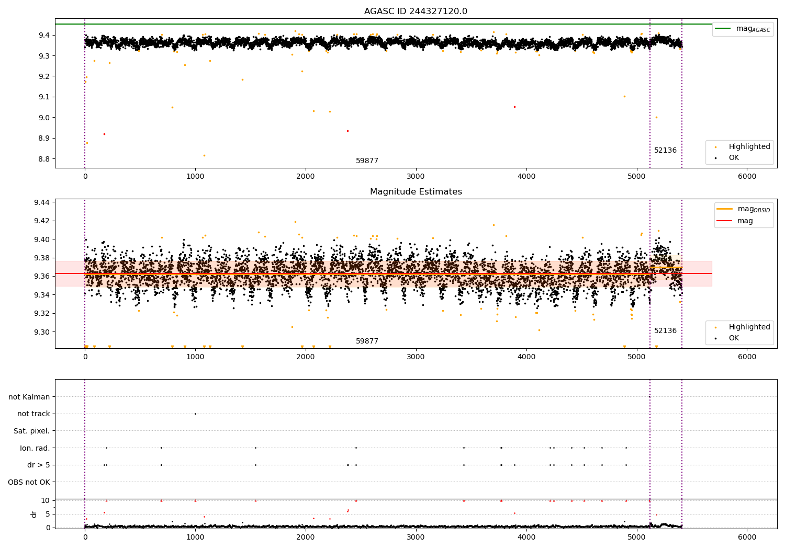
Task: Click the "52136" label in the AGASC ID plot
Action: 665,151
